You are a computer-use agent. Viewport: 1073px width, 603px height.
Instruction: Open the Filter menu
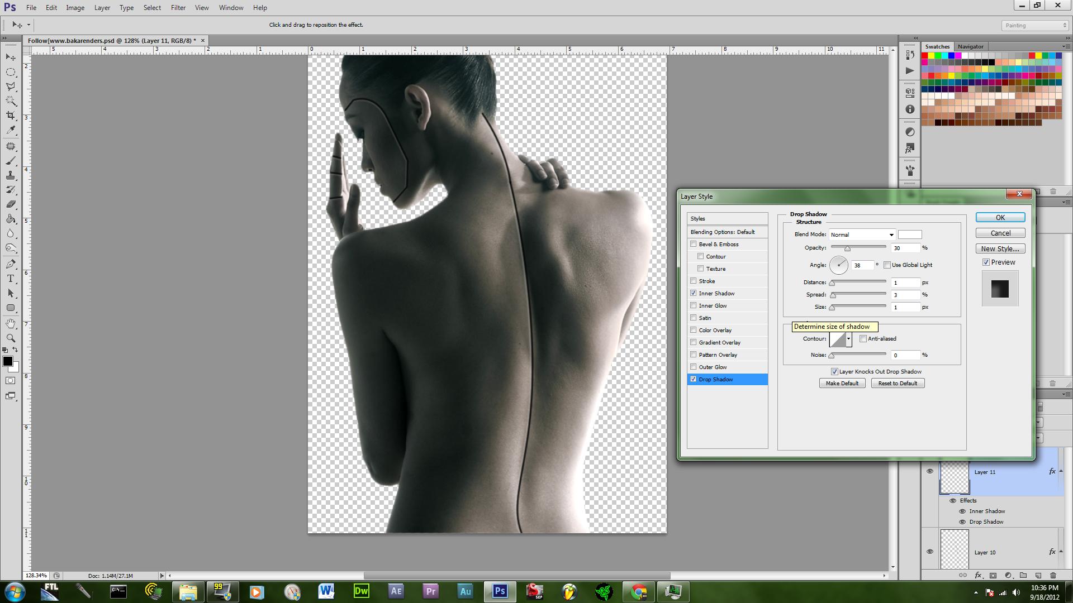178,8
